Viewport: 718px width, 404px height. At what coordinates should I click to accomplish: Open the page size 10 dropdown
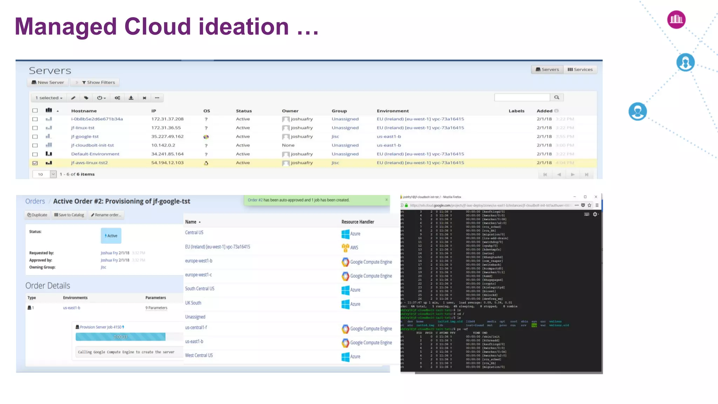pos(45,174)
